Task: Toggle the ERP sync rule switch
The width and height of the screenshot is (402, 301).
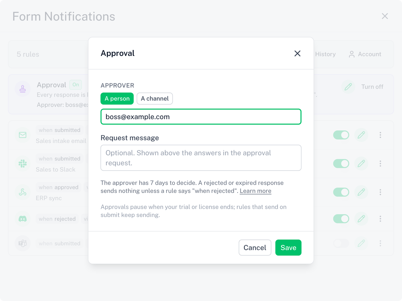Action: coord(341,192)
